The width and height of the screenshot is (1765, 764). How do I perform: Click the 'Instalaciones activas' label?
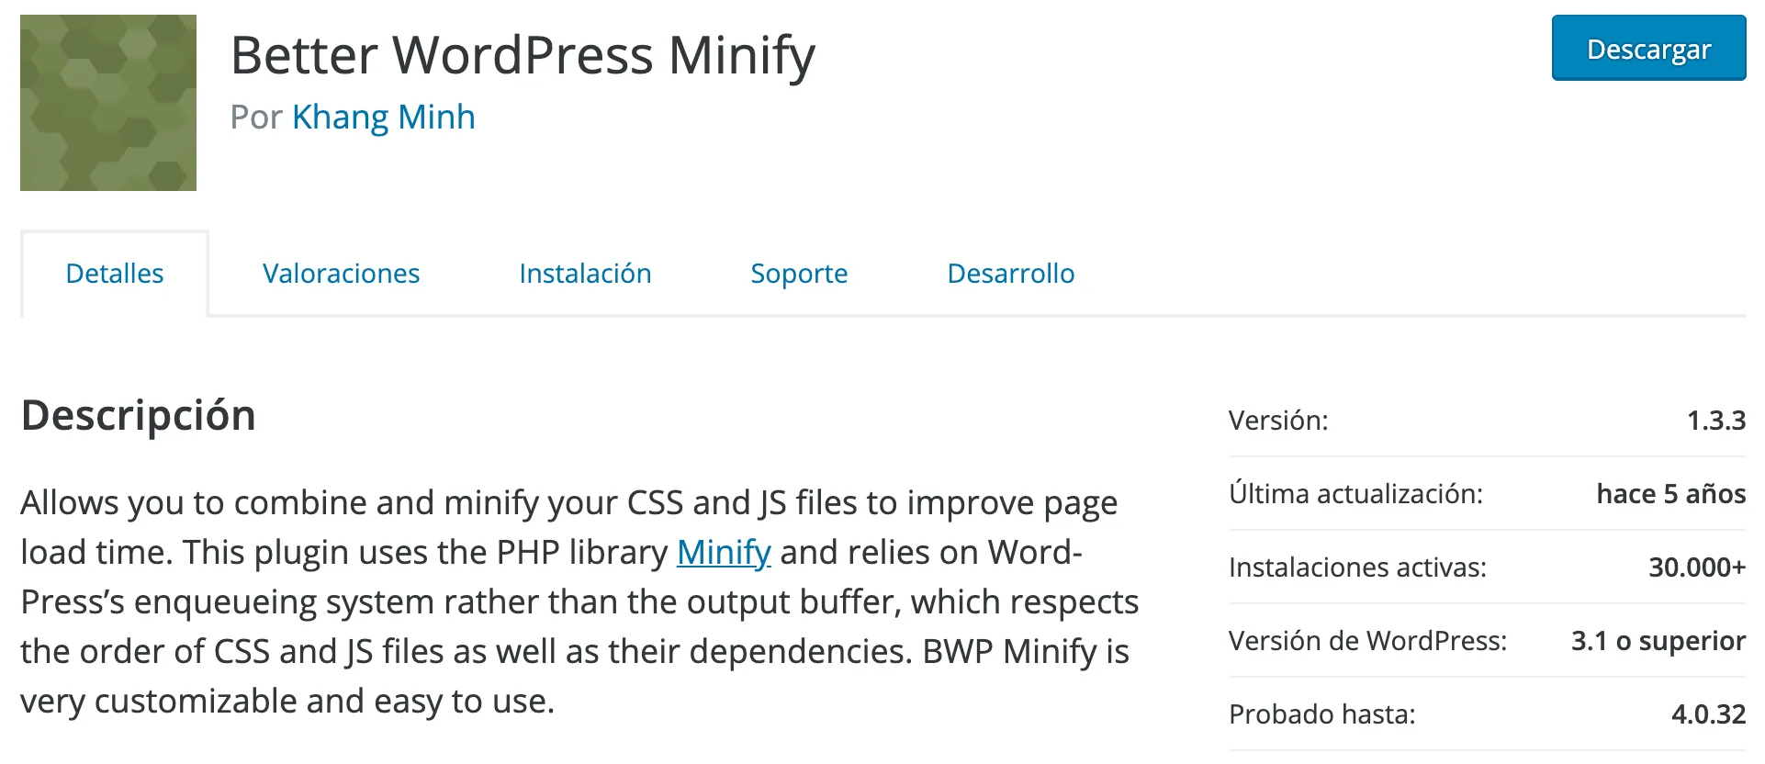point(1357,567)
